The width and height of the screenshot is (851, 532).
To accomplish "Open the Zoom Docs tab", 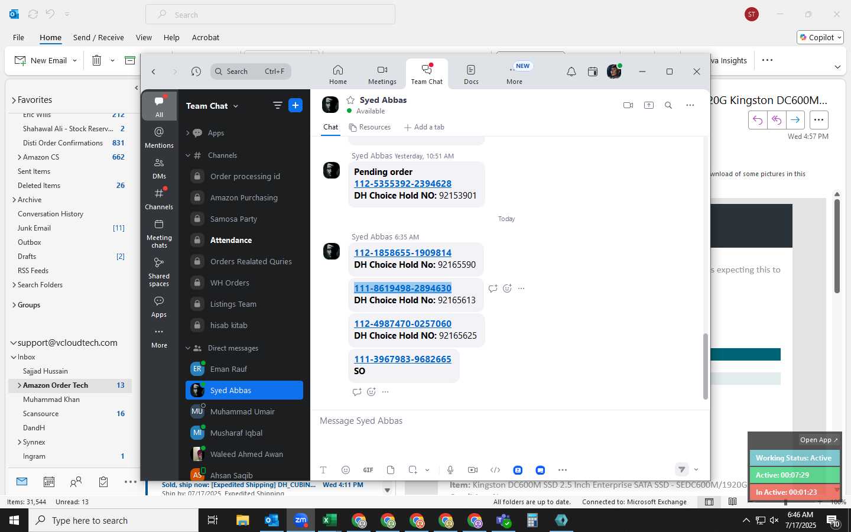I will point(471,74).
